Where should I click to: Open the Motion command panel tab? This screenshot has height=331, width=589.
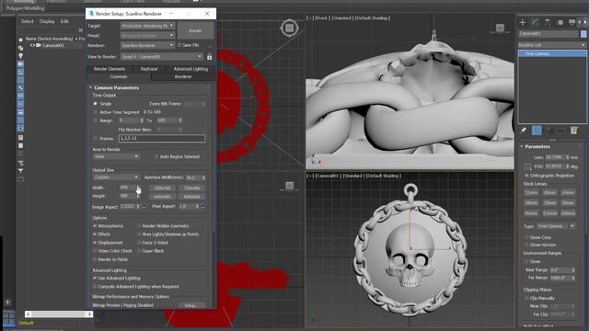560,22
